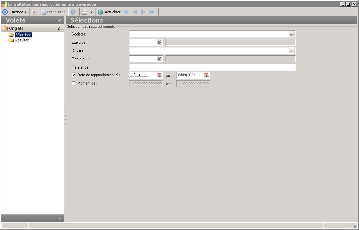Open the Exercice dropdown
This screenshot has height=230, width=359.
point(159,42)
